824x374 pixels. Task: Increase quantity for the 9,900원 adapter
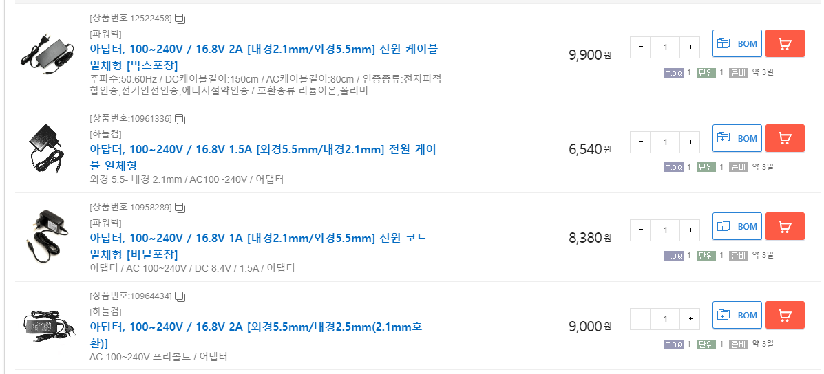pos(690,47)
